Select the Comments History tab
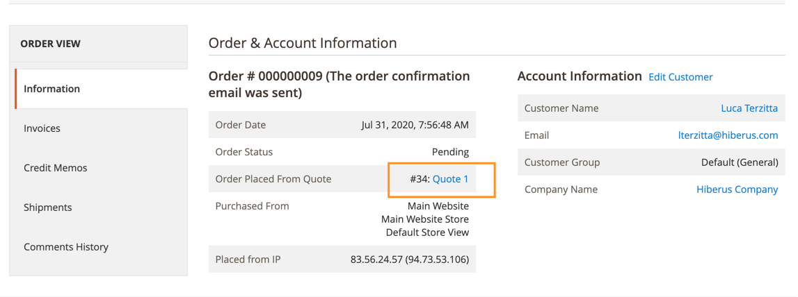The image size is (798, 297). (101, 247)
